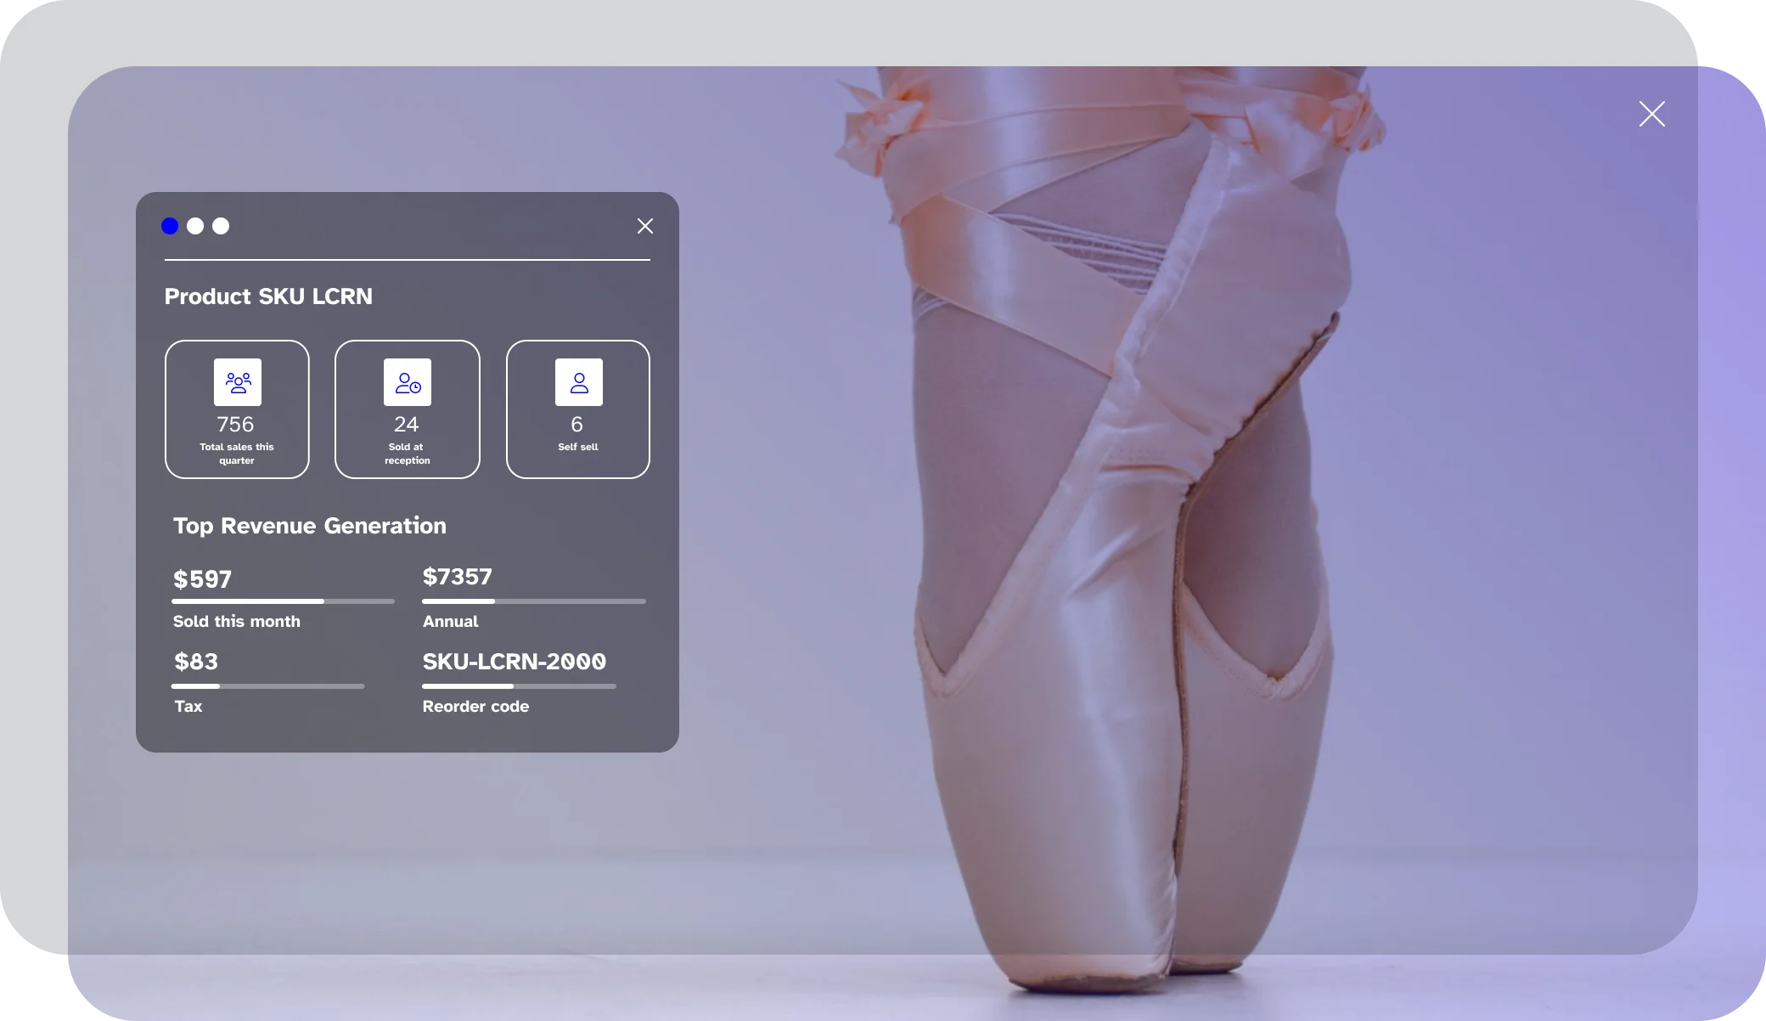The width and height of the screenshot is (1766, 1021).
Task: Click the blue dot in card header
Action: click(x=170, y=226)
